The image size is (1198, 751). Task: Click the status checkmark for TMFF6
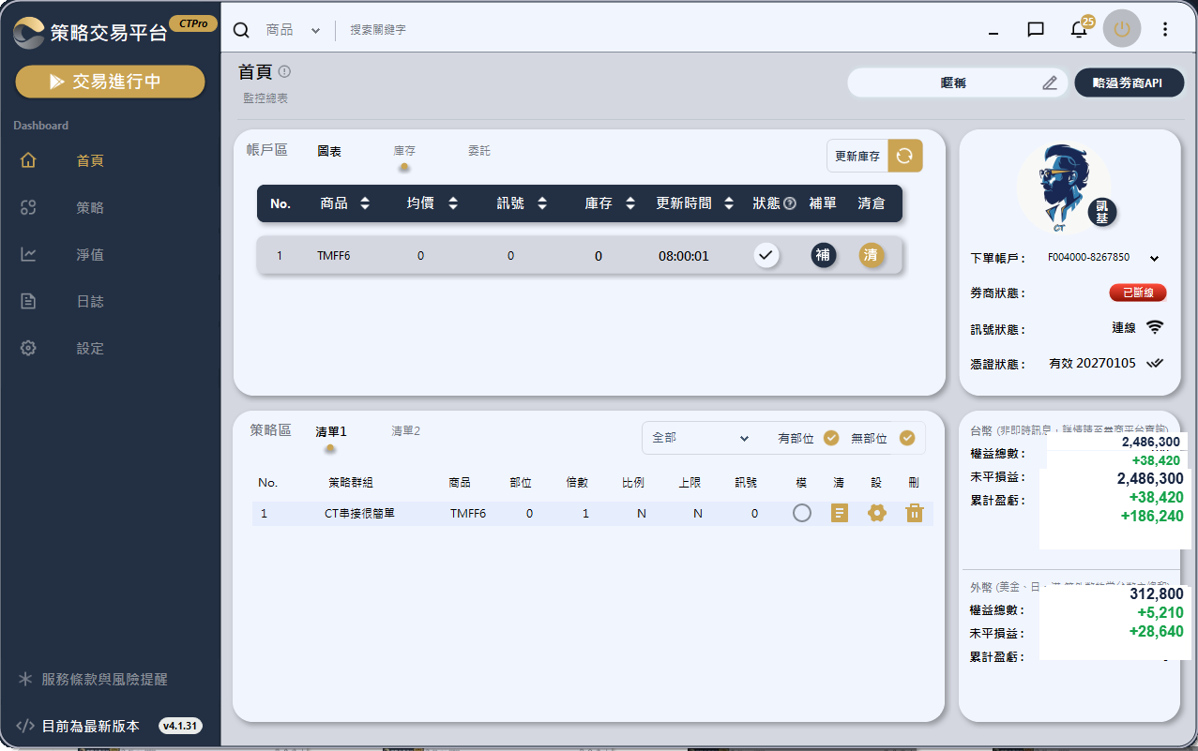pyautogui.click(x=766, y=255)
